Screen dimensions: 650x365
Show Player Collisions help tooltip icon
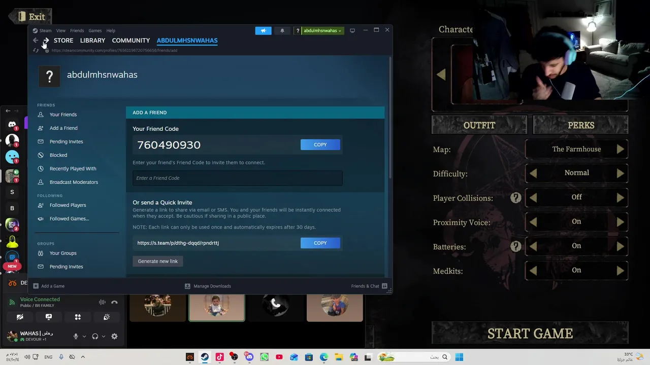(515, 198)
